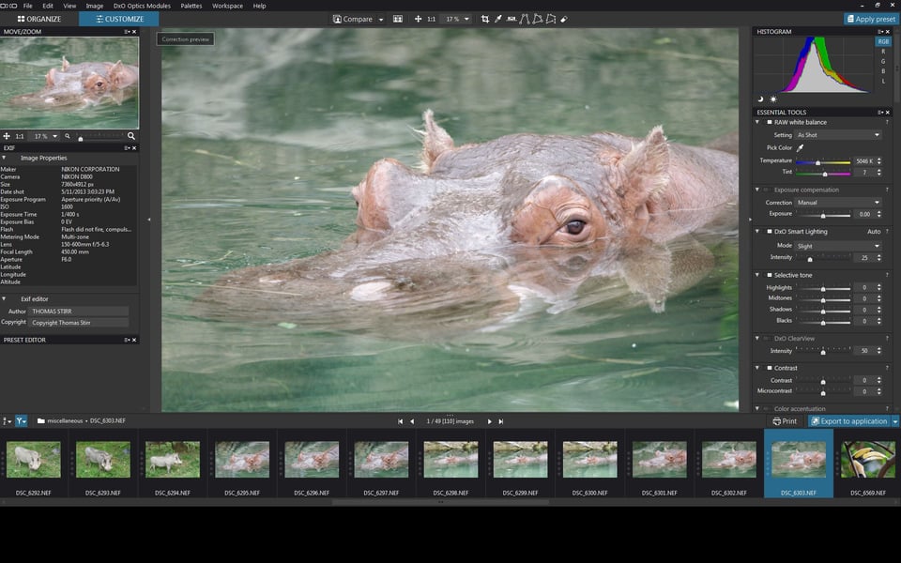Screen dimensions: 901x563
Task: Show shadow clipping moon icon in histogram
Action: coord(760,99)
